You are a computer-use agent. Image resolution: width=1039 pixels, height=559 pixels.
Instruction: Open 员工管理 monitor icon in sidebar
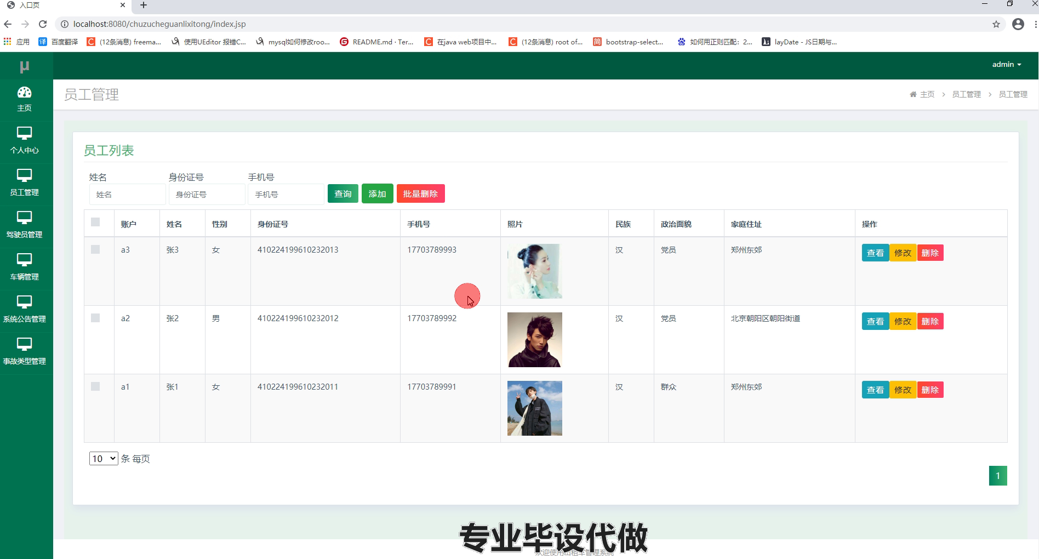point(25,175)
